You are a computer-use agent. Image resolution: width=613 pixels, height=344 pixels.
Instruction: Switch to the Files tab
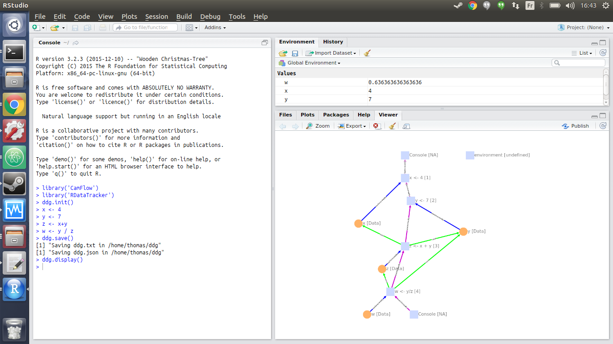pyautogui.click(x=285, y=115)
